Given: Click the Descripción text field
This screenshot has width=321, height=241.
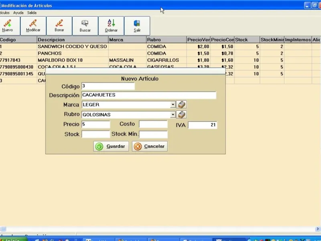Looking at the screenshot, I should click(x=148, y=95).
